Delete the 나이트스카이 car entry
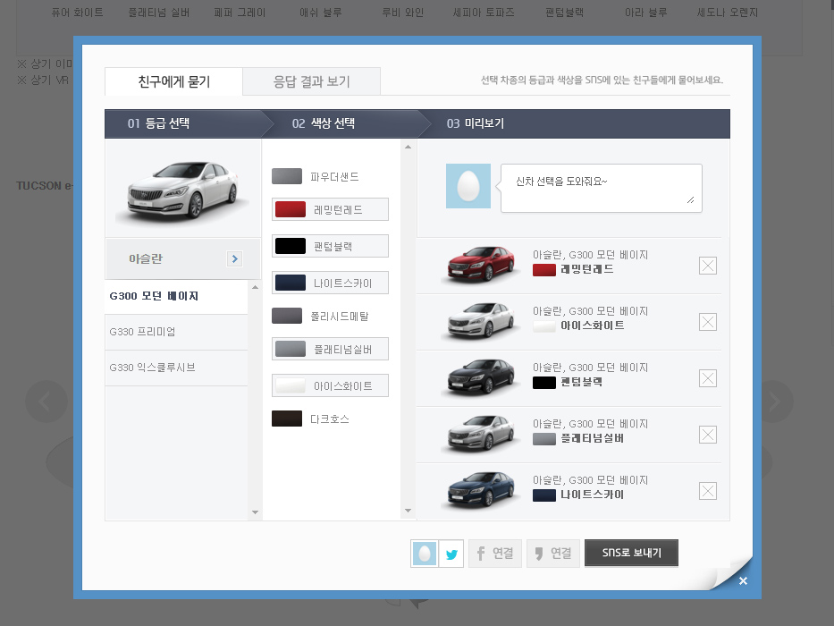The height and width of the screenshot is (626, 834). (x=708, y=491)
